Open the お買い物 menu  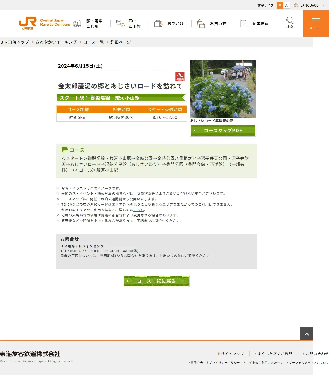point(218,23)
